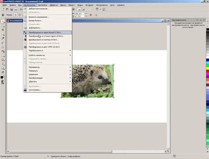
Task: Click the Print icon in toolbar
Action: point(16,9)
